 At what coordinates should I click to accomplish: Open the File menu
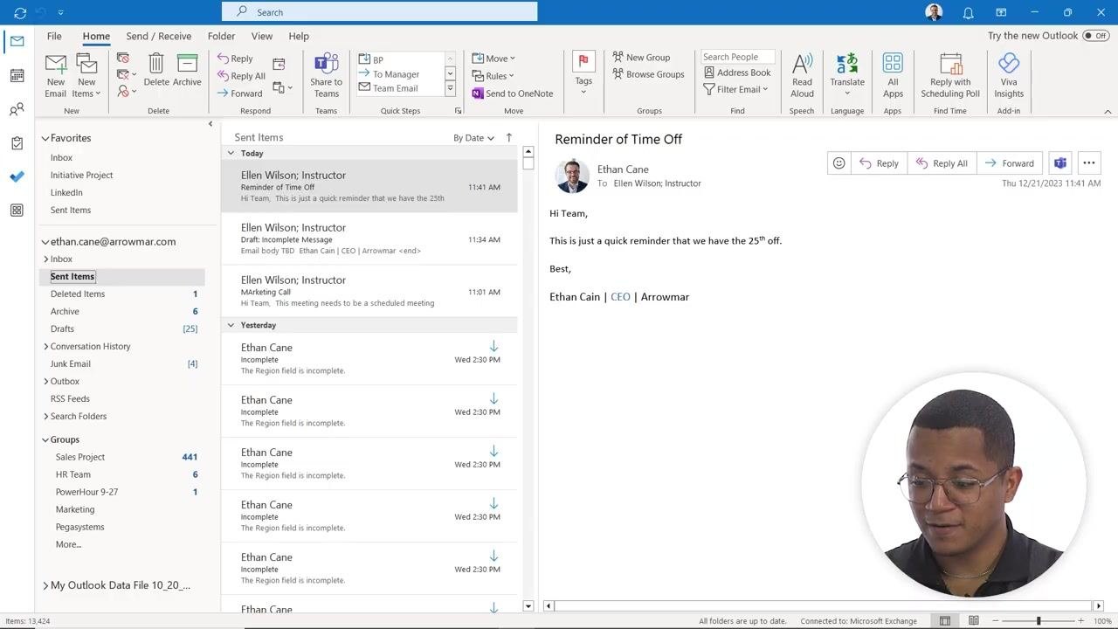54,36
